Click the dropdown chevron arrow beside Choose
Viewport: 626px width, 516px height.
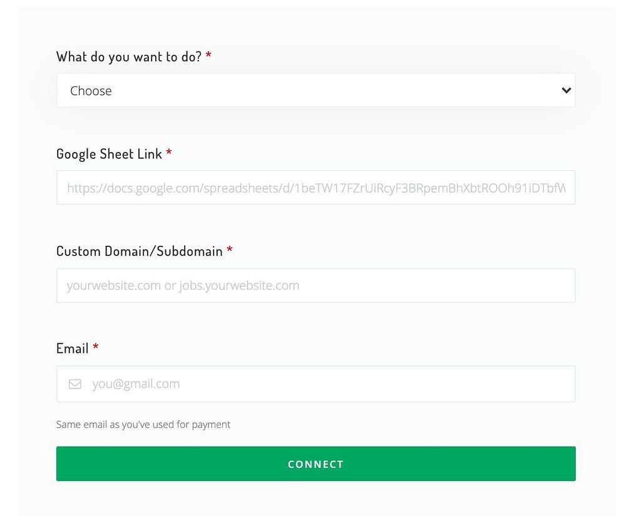click(x=566, y=91)
